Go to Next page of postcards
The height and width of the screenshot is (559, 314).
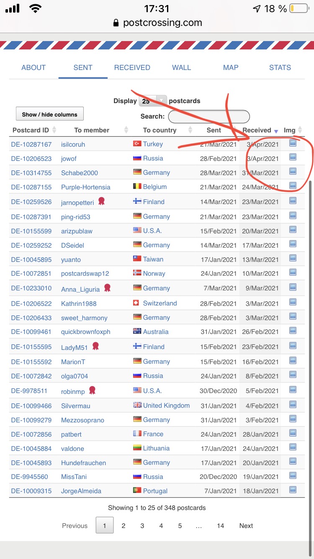pos(246,525)
